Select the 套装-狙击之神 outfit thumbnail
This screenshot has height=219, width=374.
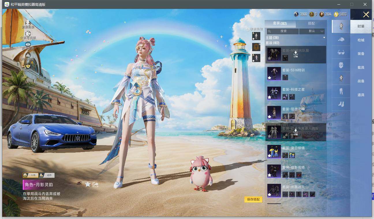pyautogui.click(x=274, y=113)
